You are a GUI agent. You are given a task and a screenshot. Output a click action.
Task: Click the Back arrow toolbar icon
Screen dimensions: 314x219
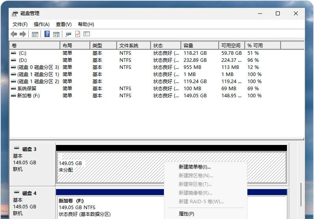14,34
